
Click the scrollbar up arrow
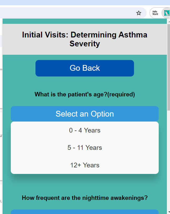click(x=169, y=21)
